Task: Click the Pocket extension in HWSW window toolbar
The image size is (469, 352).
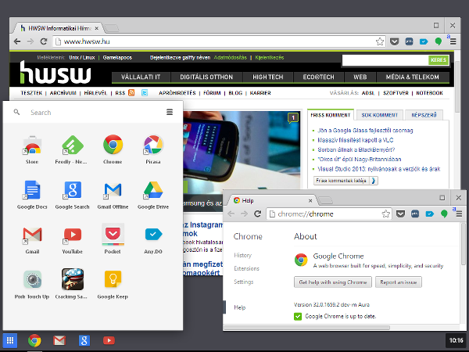Action: click(x=395, y=41)
